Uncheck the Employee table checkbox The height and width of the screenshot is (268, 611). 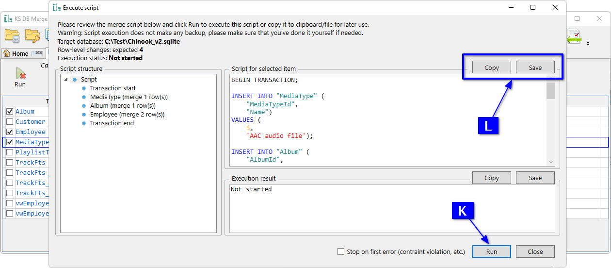coord(9,132)
